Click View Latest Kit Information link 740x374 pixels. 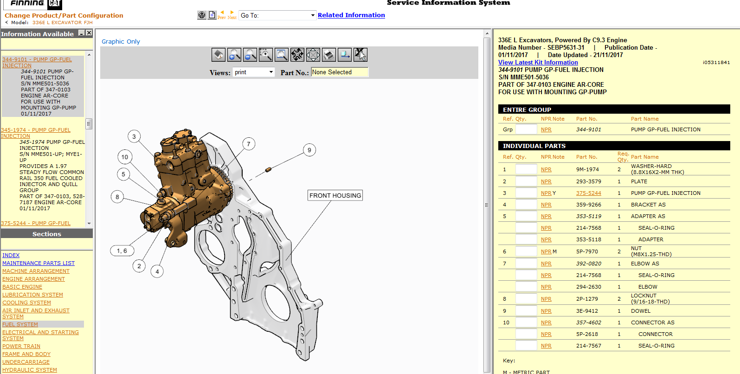tap(538, 62)
